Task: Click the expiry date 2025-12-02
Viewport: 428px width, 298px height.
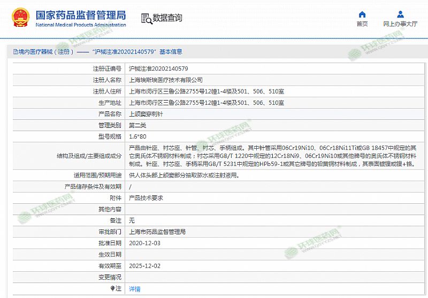Action: [x=144, y=265]
